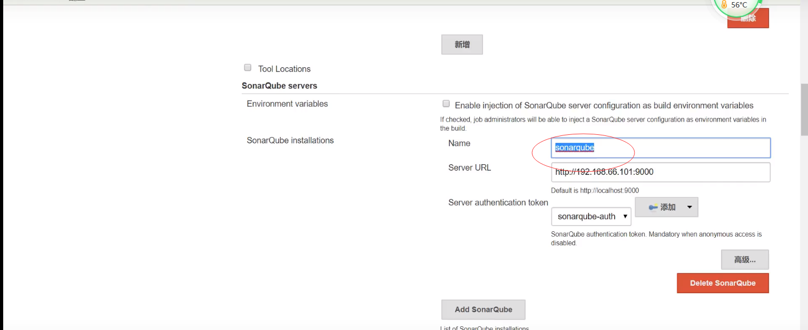Click the 'SonarQube authentication token. Mandatory' help text
The image size is (808, 330).
coord(656,238)
